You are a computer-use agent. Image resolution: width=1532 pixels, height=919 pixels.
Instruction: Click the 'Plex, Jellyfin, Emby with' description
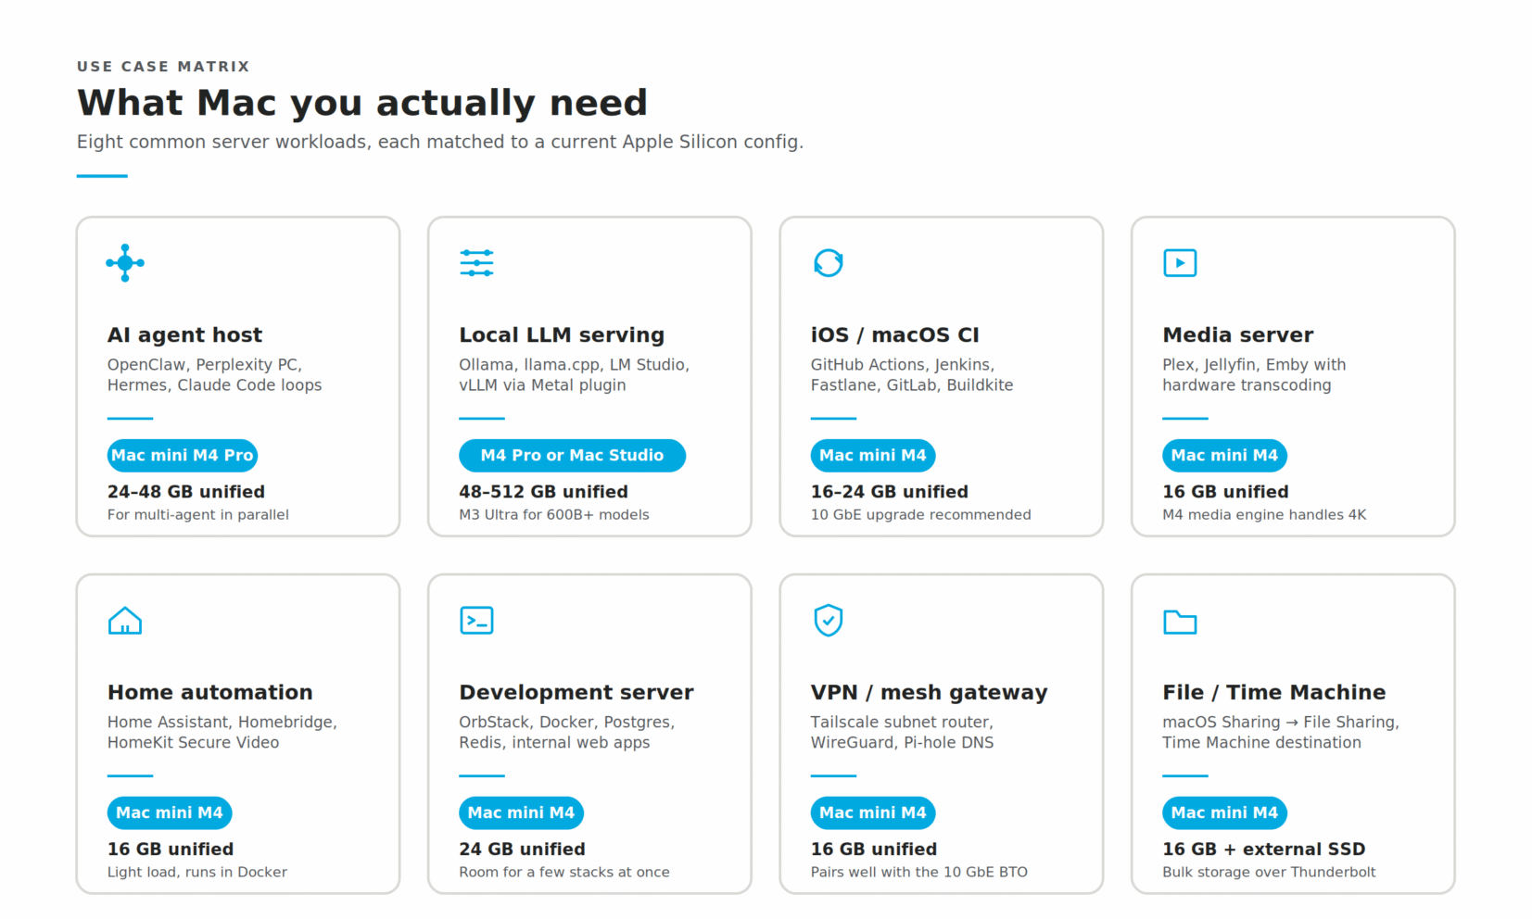1254,365
